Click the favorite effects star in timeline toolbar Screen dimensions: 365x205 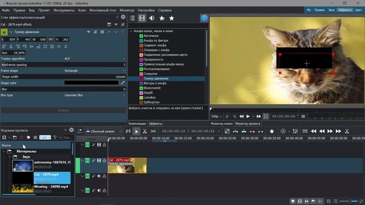point(271,132)
